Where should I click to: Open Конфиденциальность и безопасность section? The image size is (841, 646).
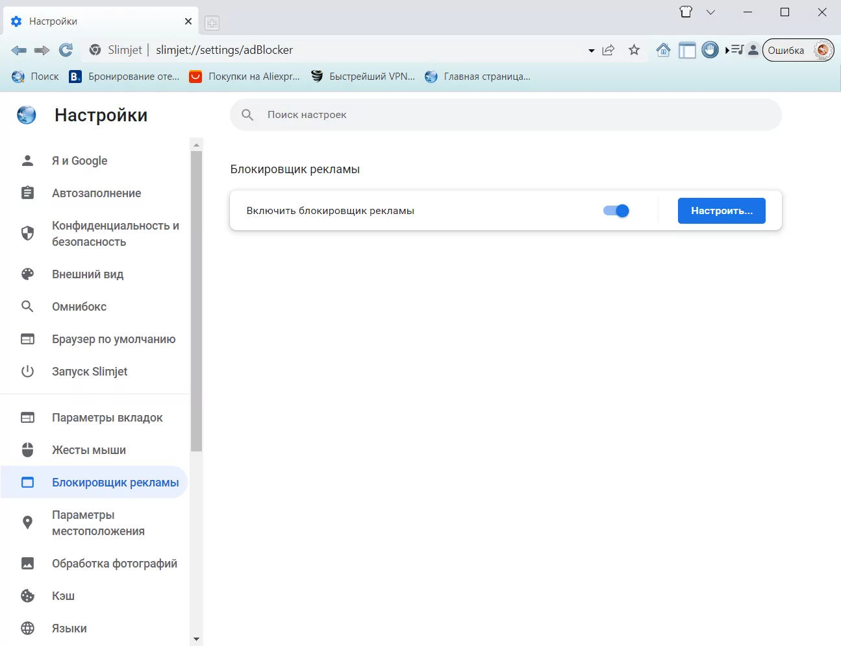point(95,233)
